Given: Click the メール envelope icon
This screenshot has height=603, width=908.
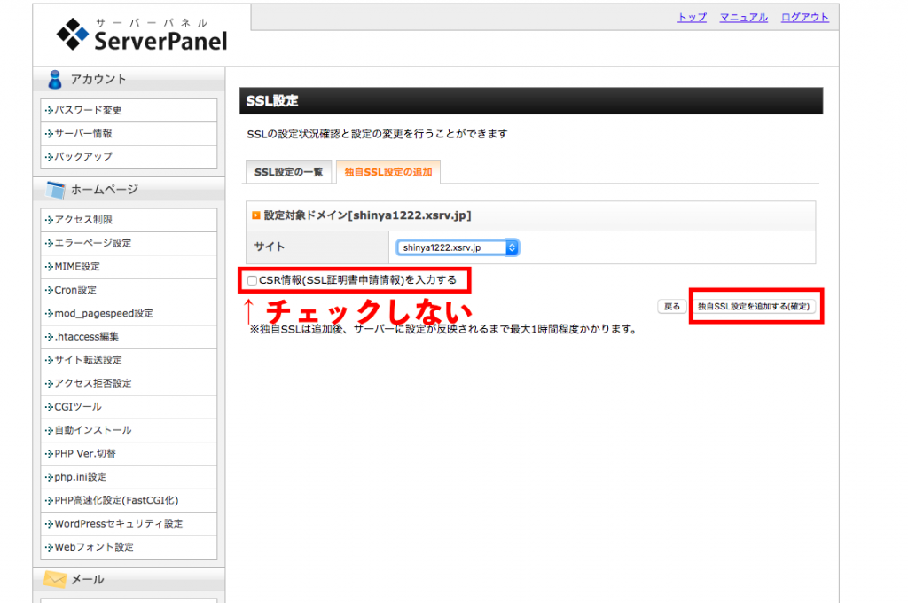Looking at the screenshot, I should 55,579.
